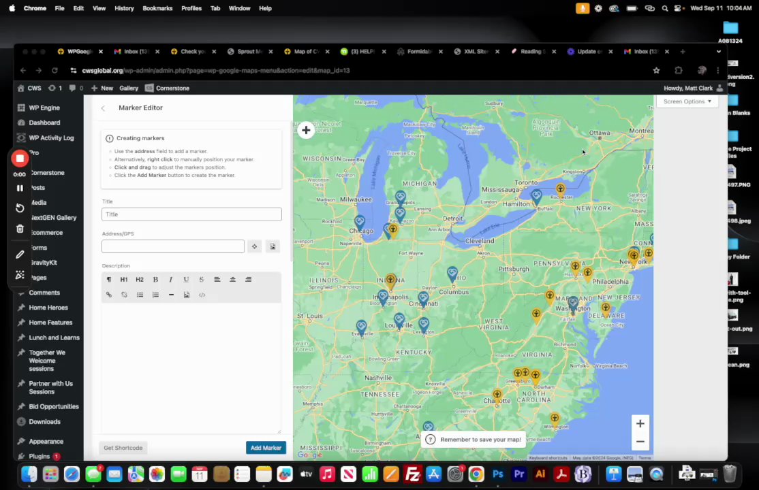The image size is (759, 490).
Task: Insert link in Description editor
Action: click(x=109, y=295)
